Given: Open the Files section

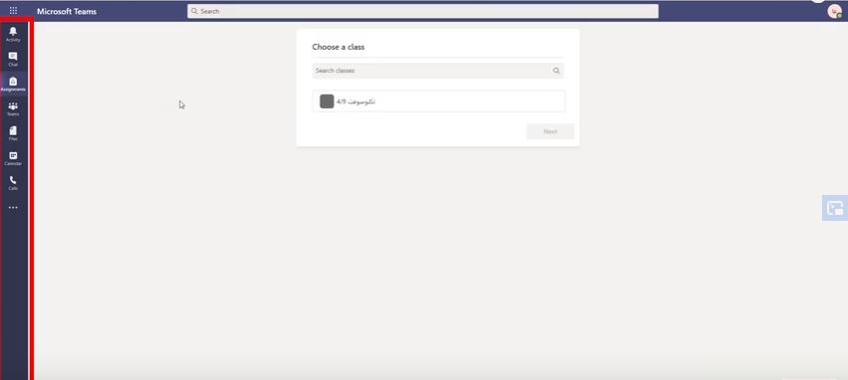Looking at the screenshot, I should [13, 133].
